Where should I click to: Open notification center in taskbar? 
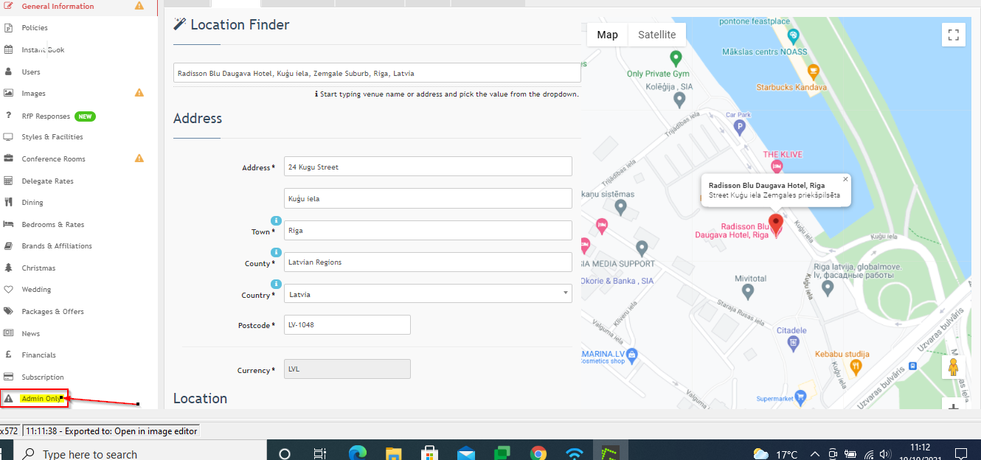point(961,453)
